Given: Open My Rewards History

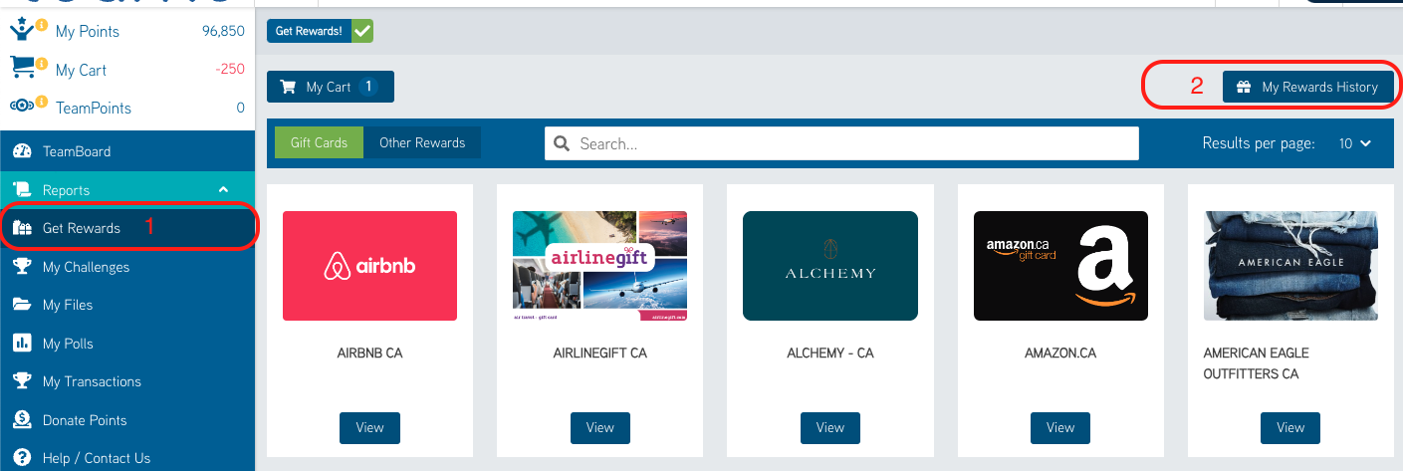Looking at the screenshot, I should pyautogui.click(x=1307, y=87).
